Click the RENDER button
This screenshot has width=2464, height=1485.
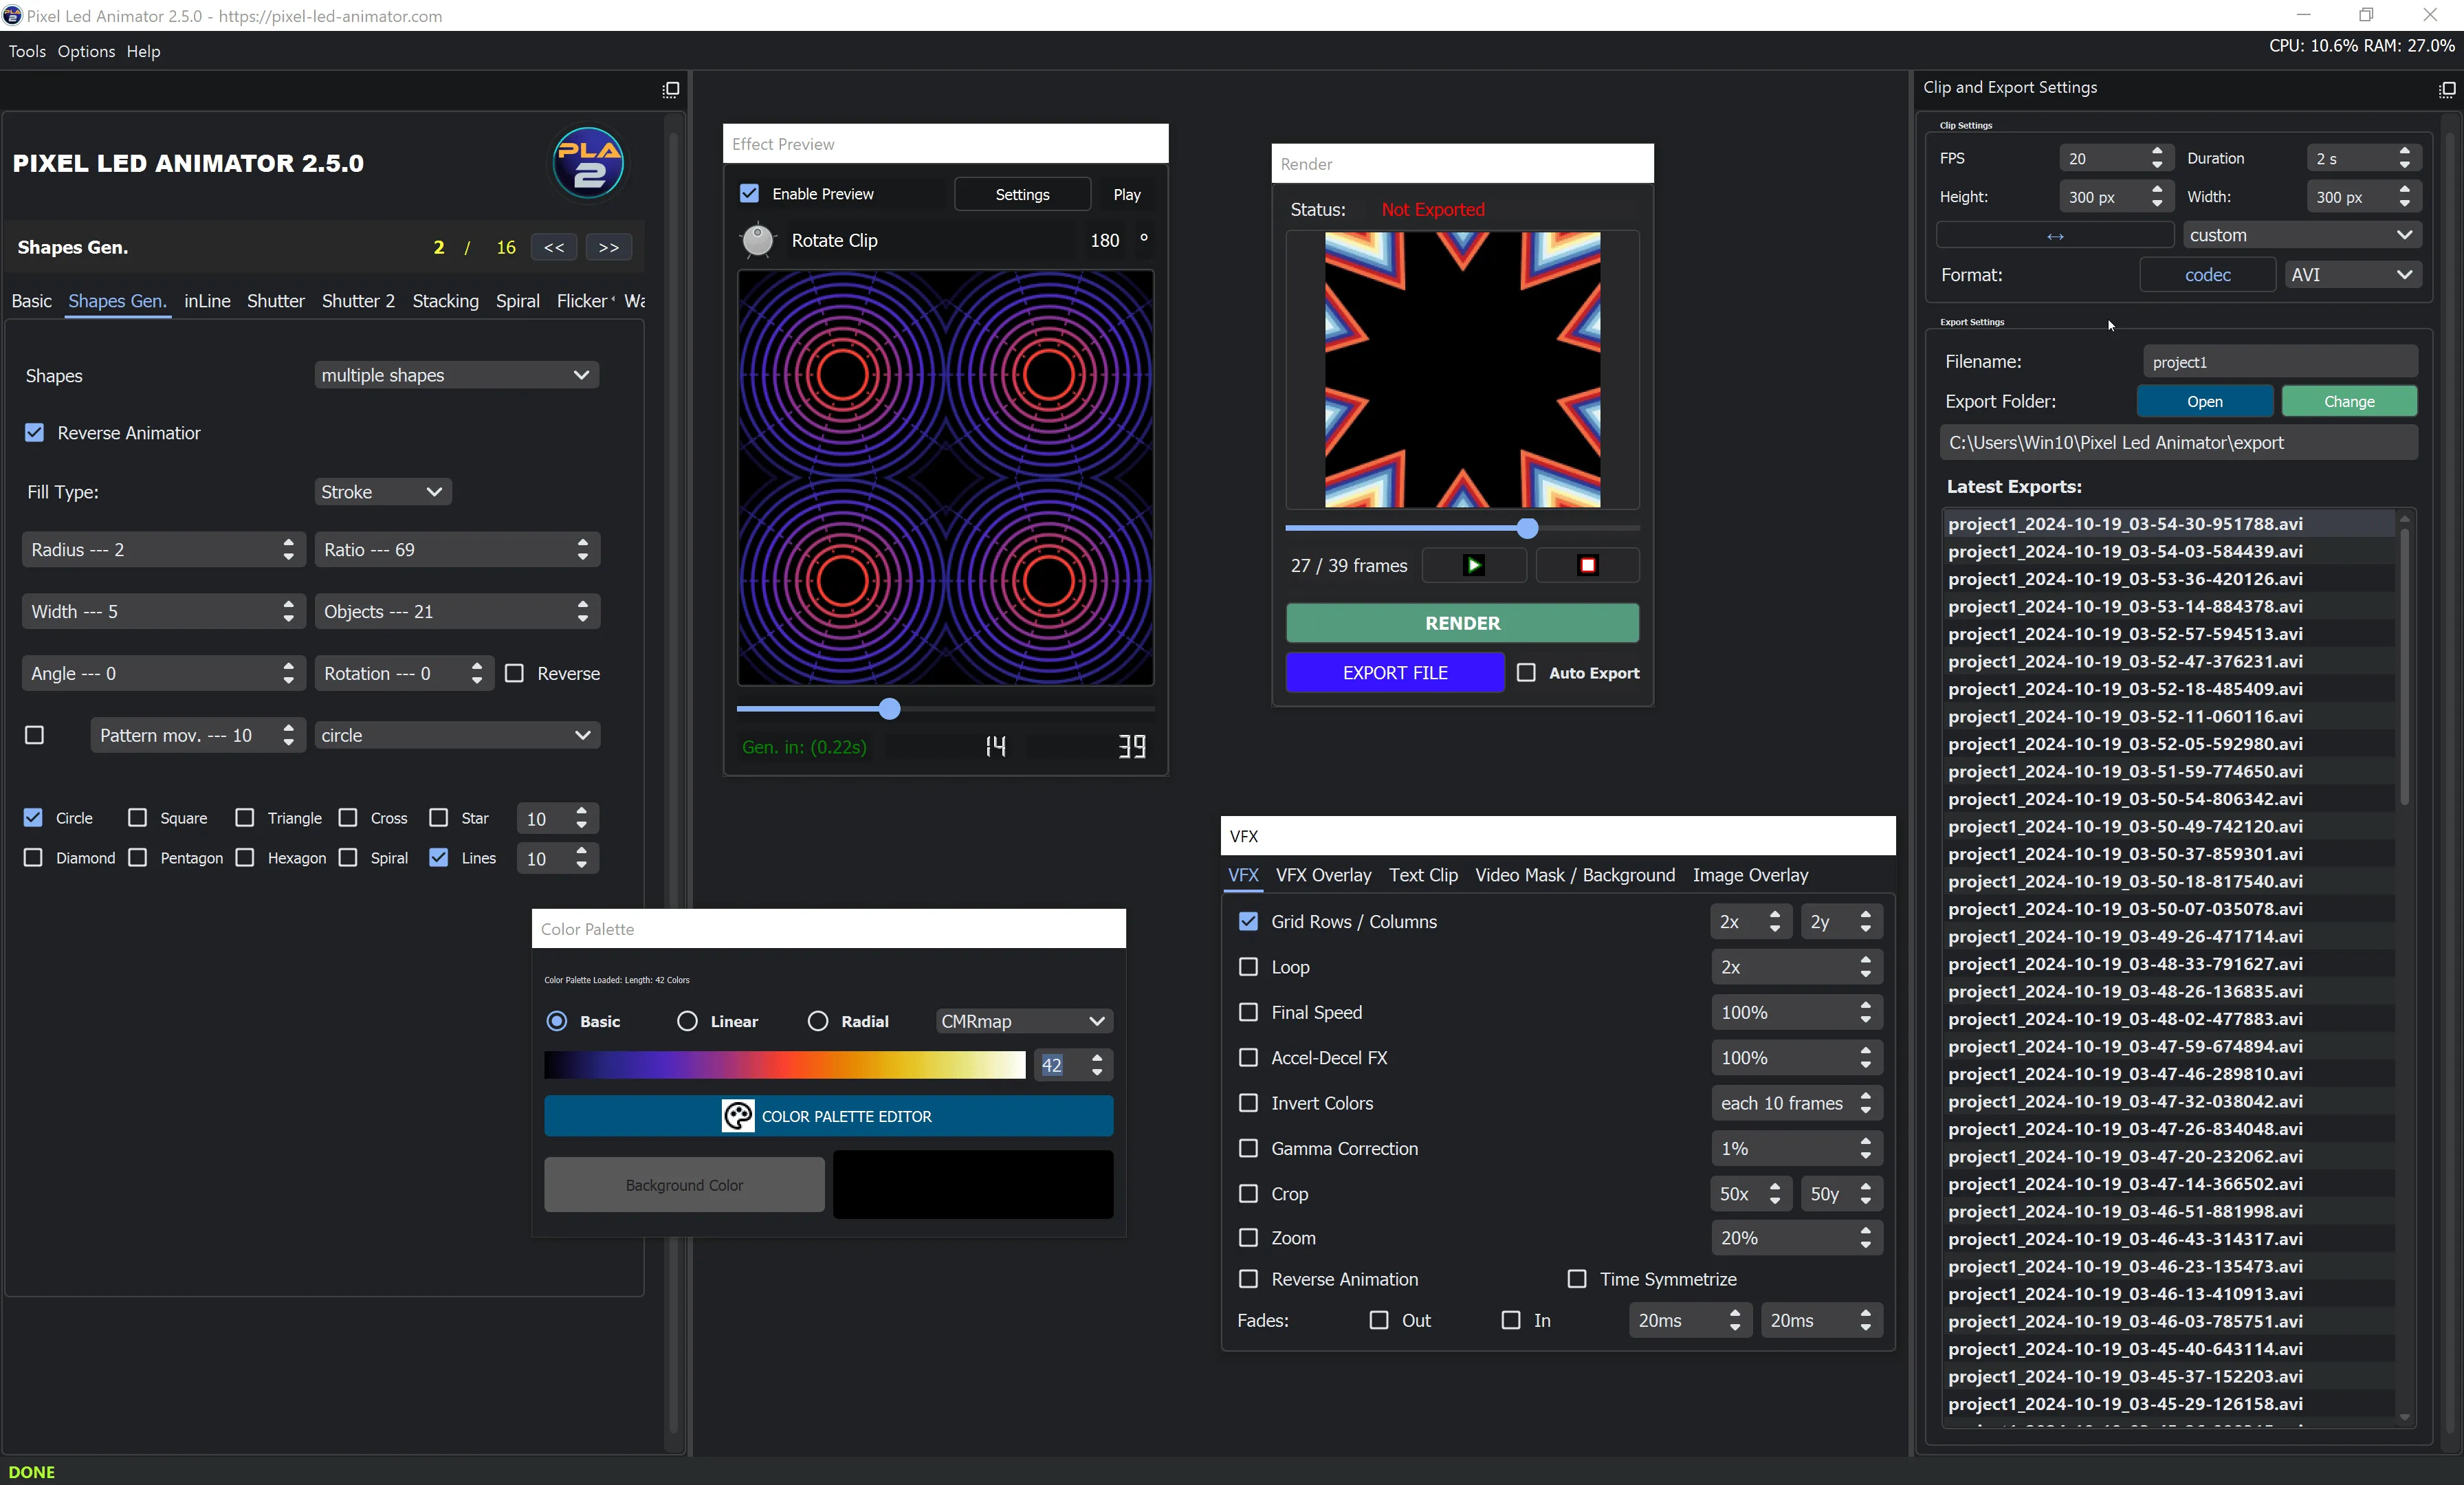pyautogui.click(x=1462, y=623)
